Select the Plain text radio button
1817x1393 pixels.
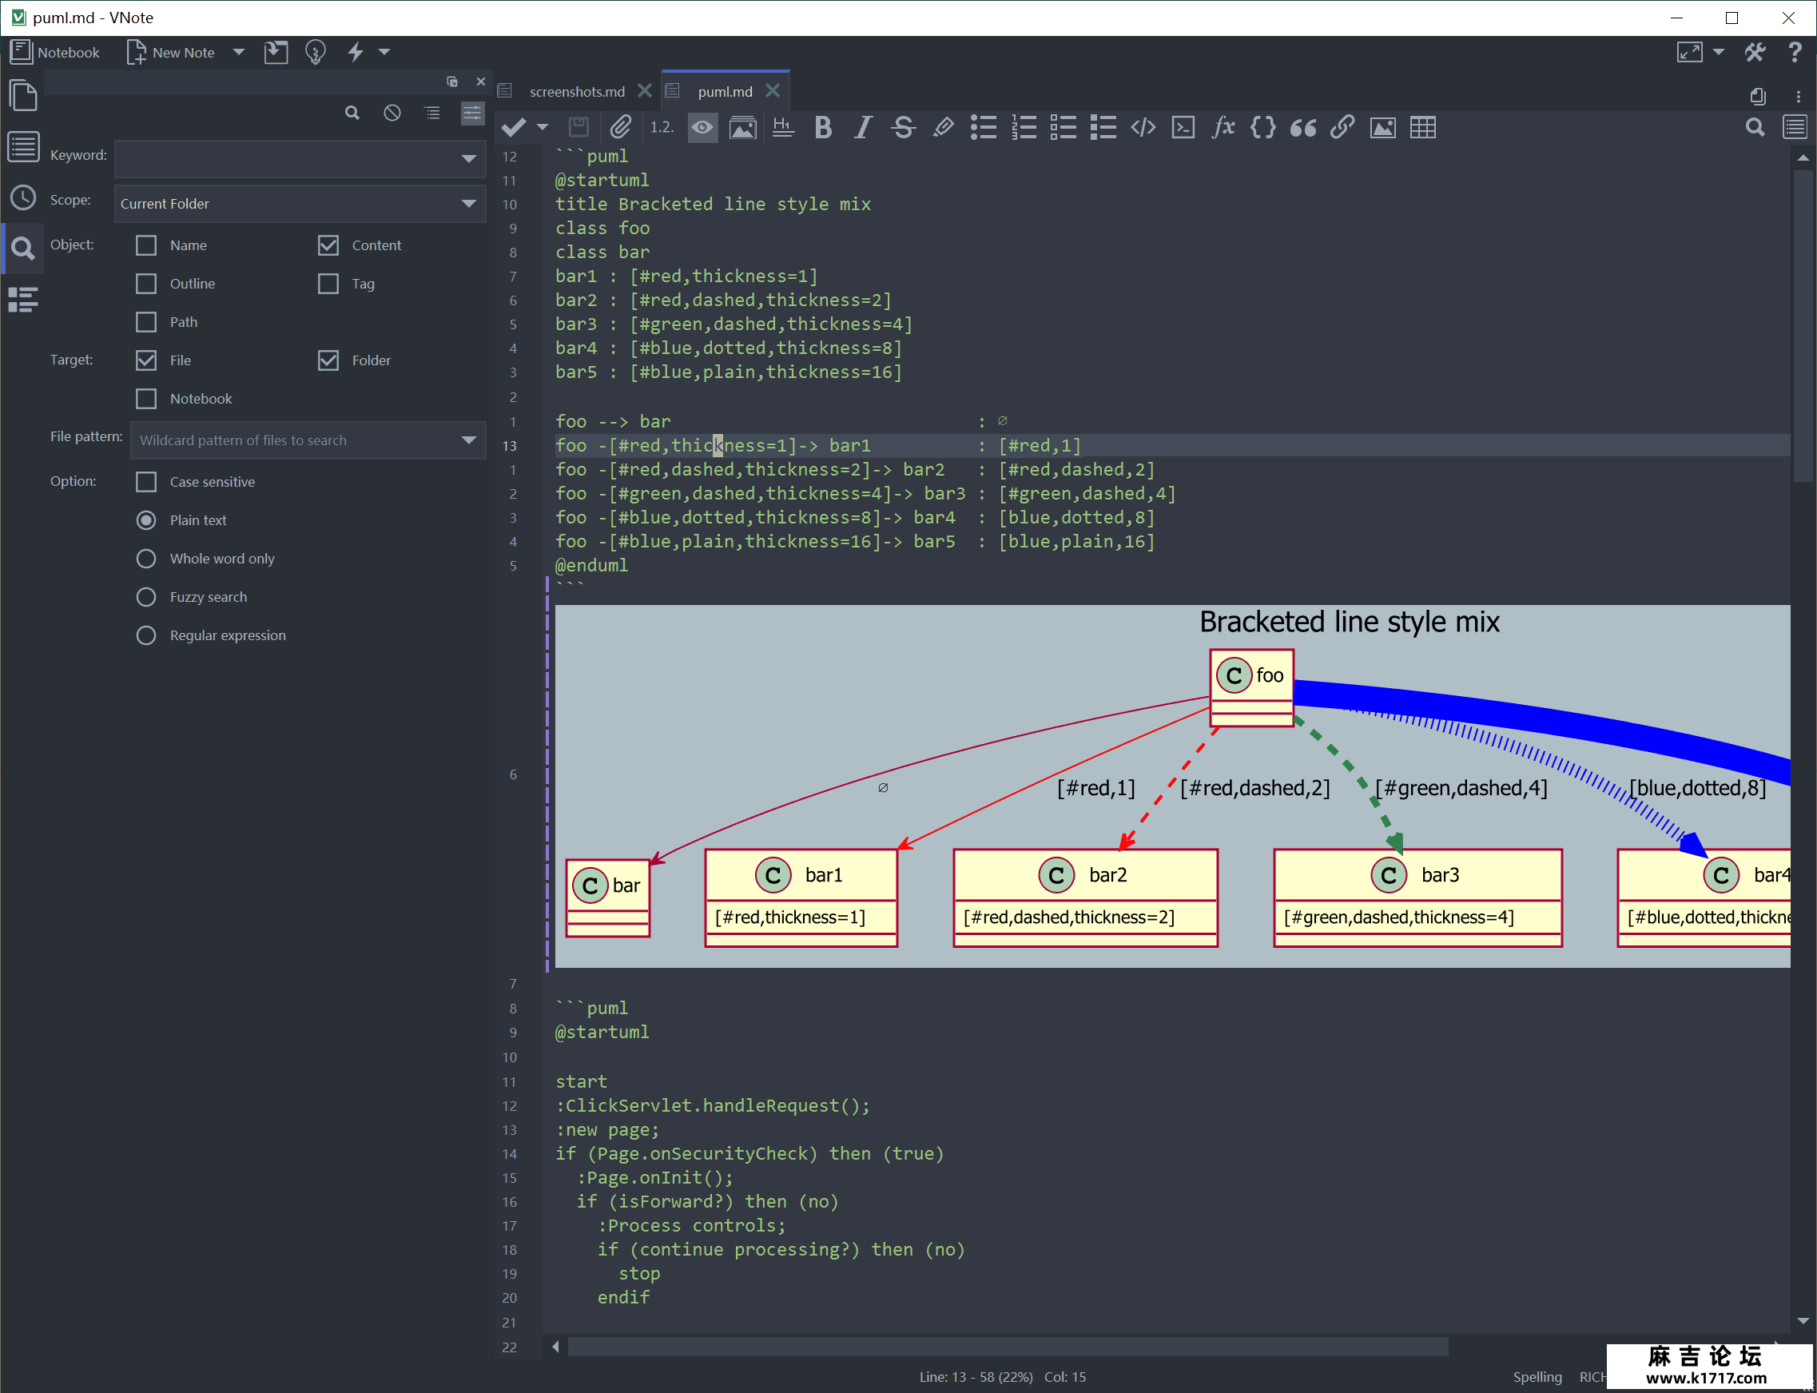pos(146,520)
